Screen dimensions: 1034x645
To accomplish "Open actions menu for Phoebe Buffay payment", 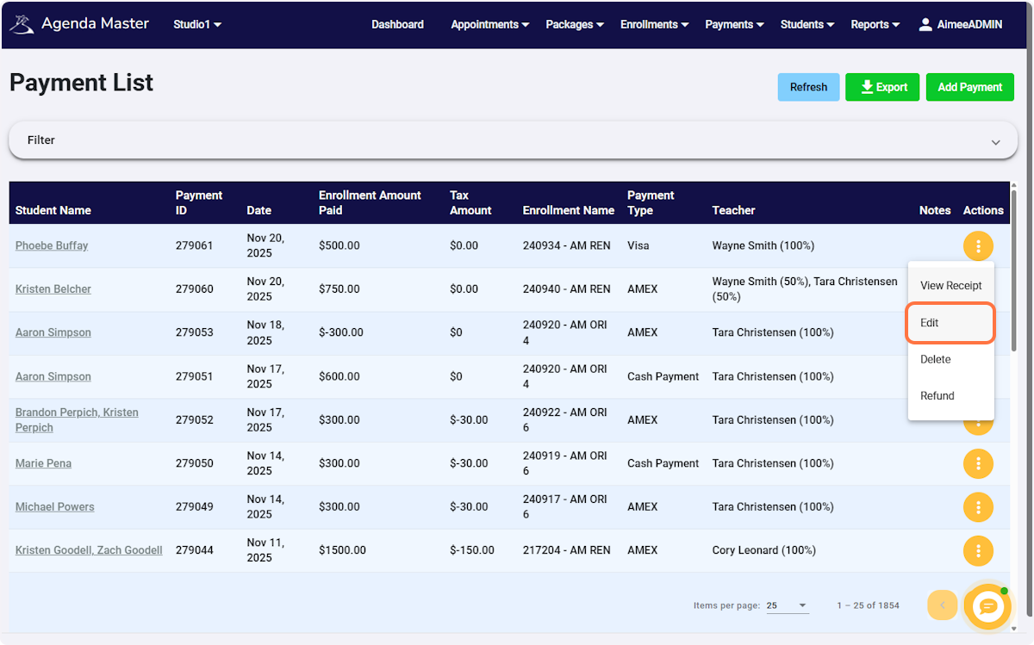I will point(978,245).
